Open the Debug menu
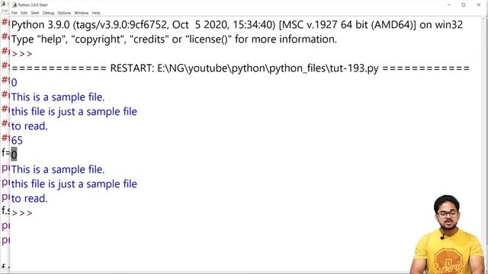This screenshot has width=488, height=274. coord(48,13)
